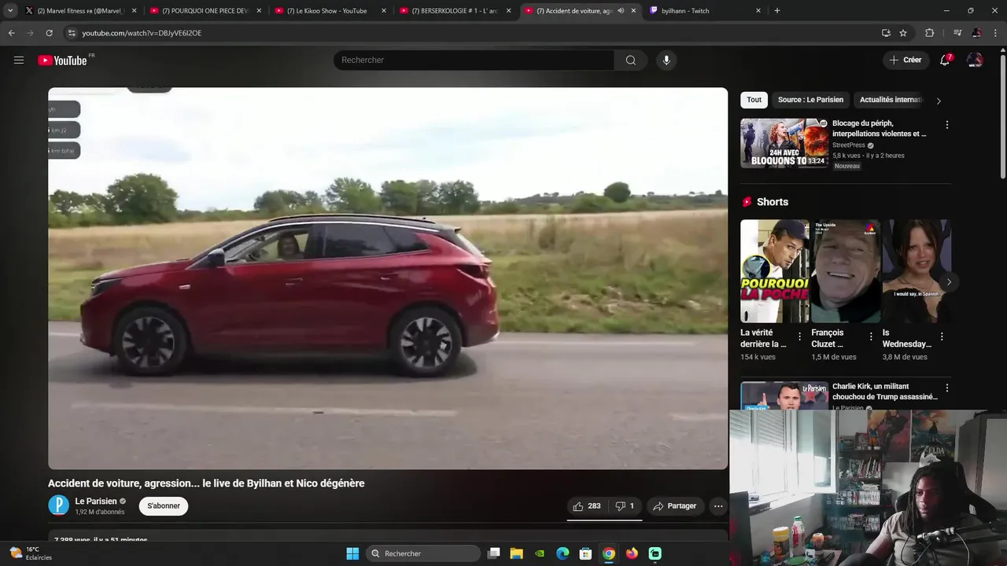Switch to byilhann Twitch tab
The height and width of the screenshot is (566, 1007).
click(705, 11)
